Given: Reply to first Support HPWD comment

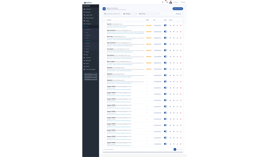Looking at the screenshot, I should tap(174, 88).
